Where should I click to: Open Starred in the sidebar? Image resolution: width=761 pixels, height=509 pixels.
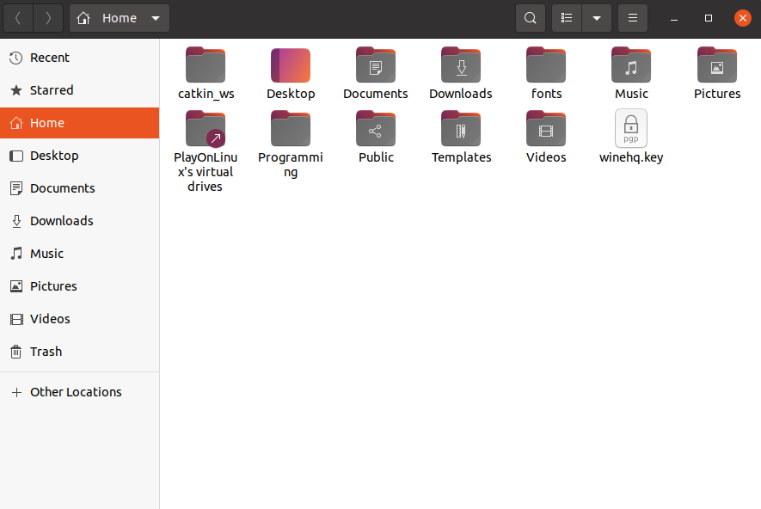pyautogui.click(x=80, y=90)
